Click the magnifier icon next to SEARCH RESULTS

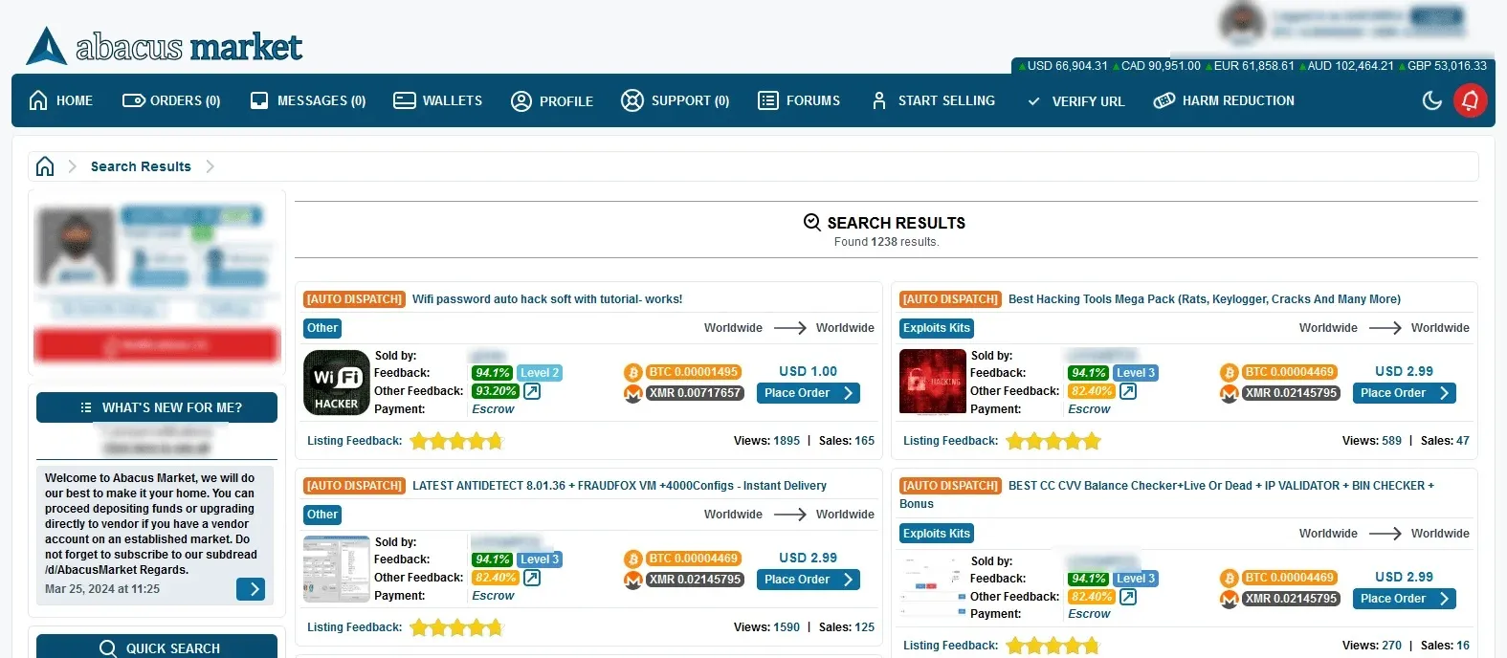[x=812, y=222]
